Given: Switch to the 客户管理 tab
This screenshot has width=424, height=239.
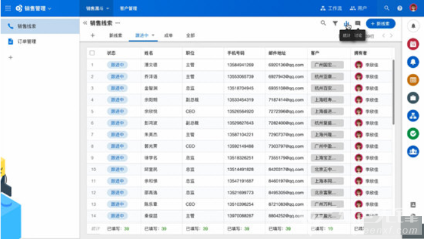Looking at the screenshot, I should click(129, 9).
